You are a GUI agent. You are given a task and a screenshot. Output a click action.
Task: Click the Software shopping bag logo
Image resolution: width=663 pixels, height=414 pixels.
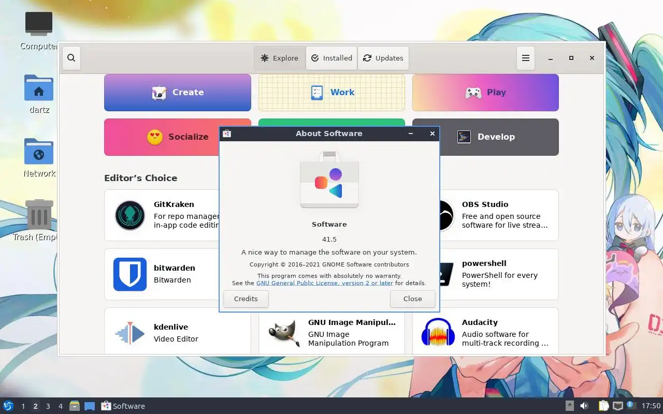pos(329,180)
